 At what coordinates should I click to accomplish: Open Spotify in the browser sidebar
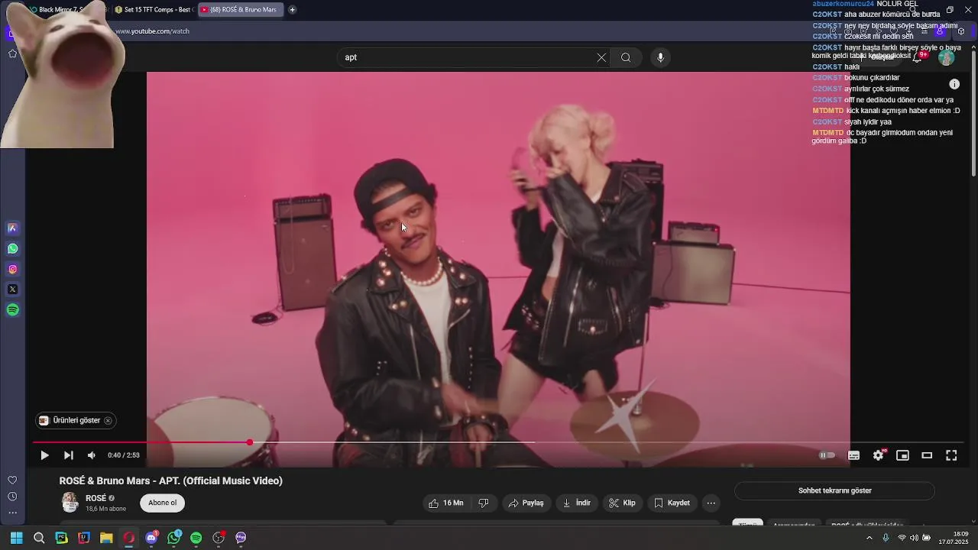pos(12,310)
